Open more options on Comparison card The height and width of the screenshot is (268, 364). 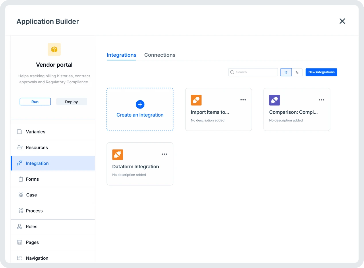tap(321, 100)
